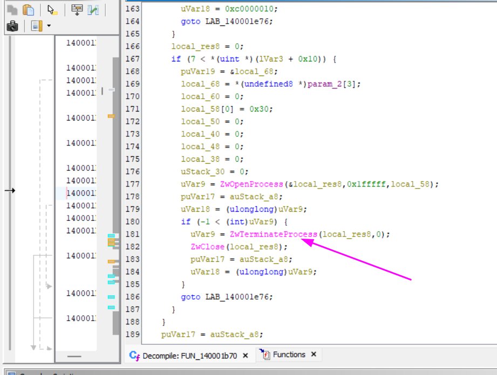The width and height of the screenshot is (497, 375).
Task: Click the listing vertical scrollbar thumb
Action: 116,196
